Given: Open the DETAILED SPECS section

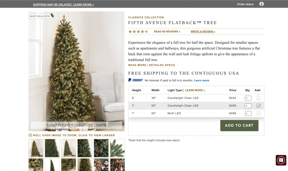Looking at the screenshot, I should click(x=162, y=65).
